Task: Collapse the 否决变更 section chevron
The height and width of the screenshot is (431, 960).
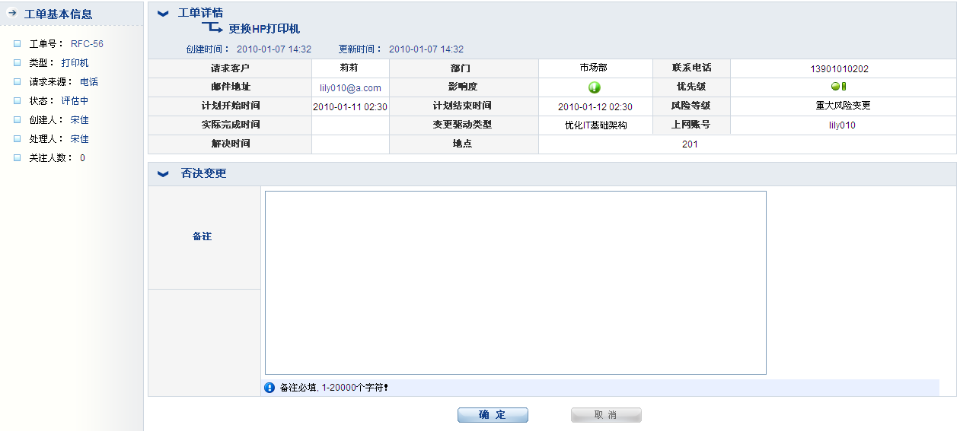Action: pos(163,173)
